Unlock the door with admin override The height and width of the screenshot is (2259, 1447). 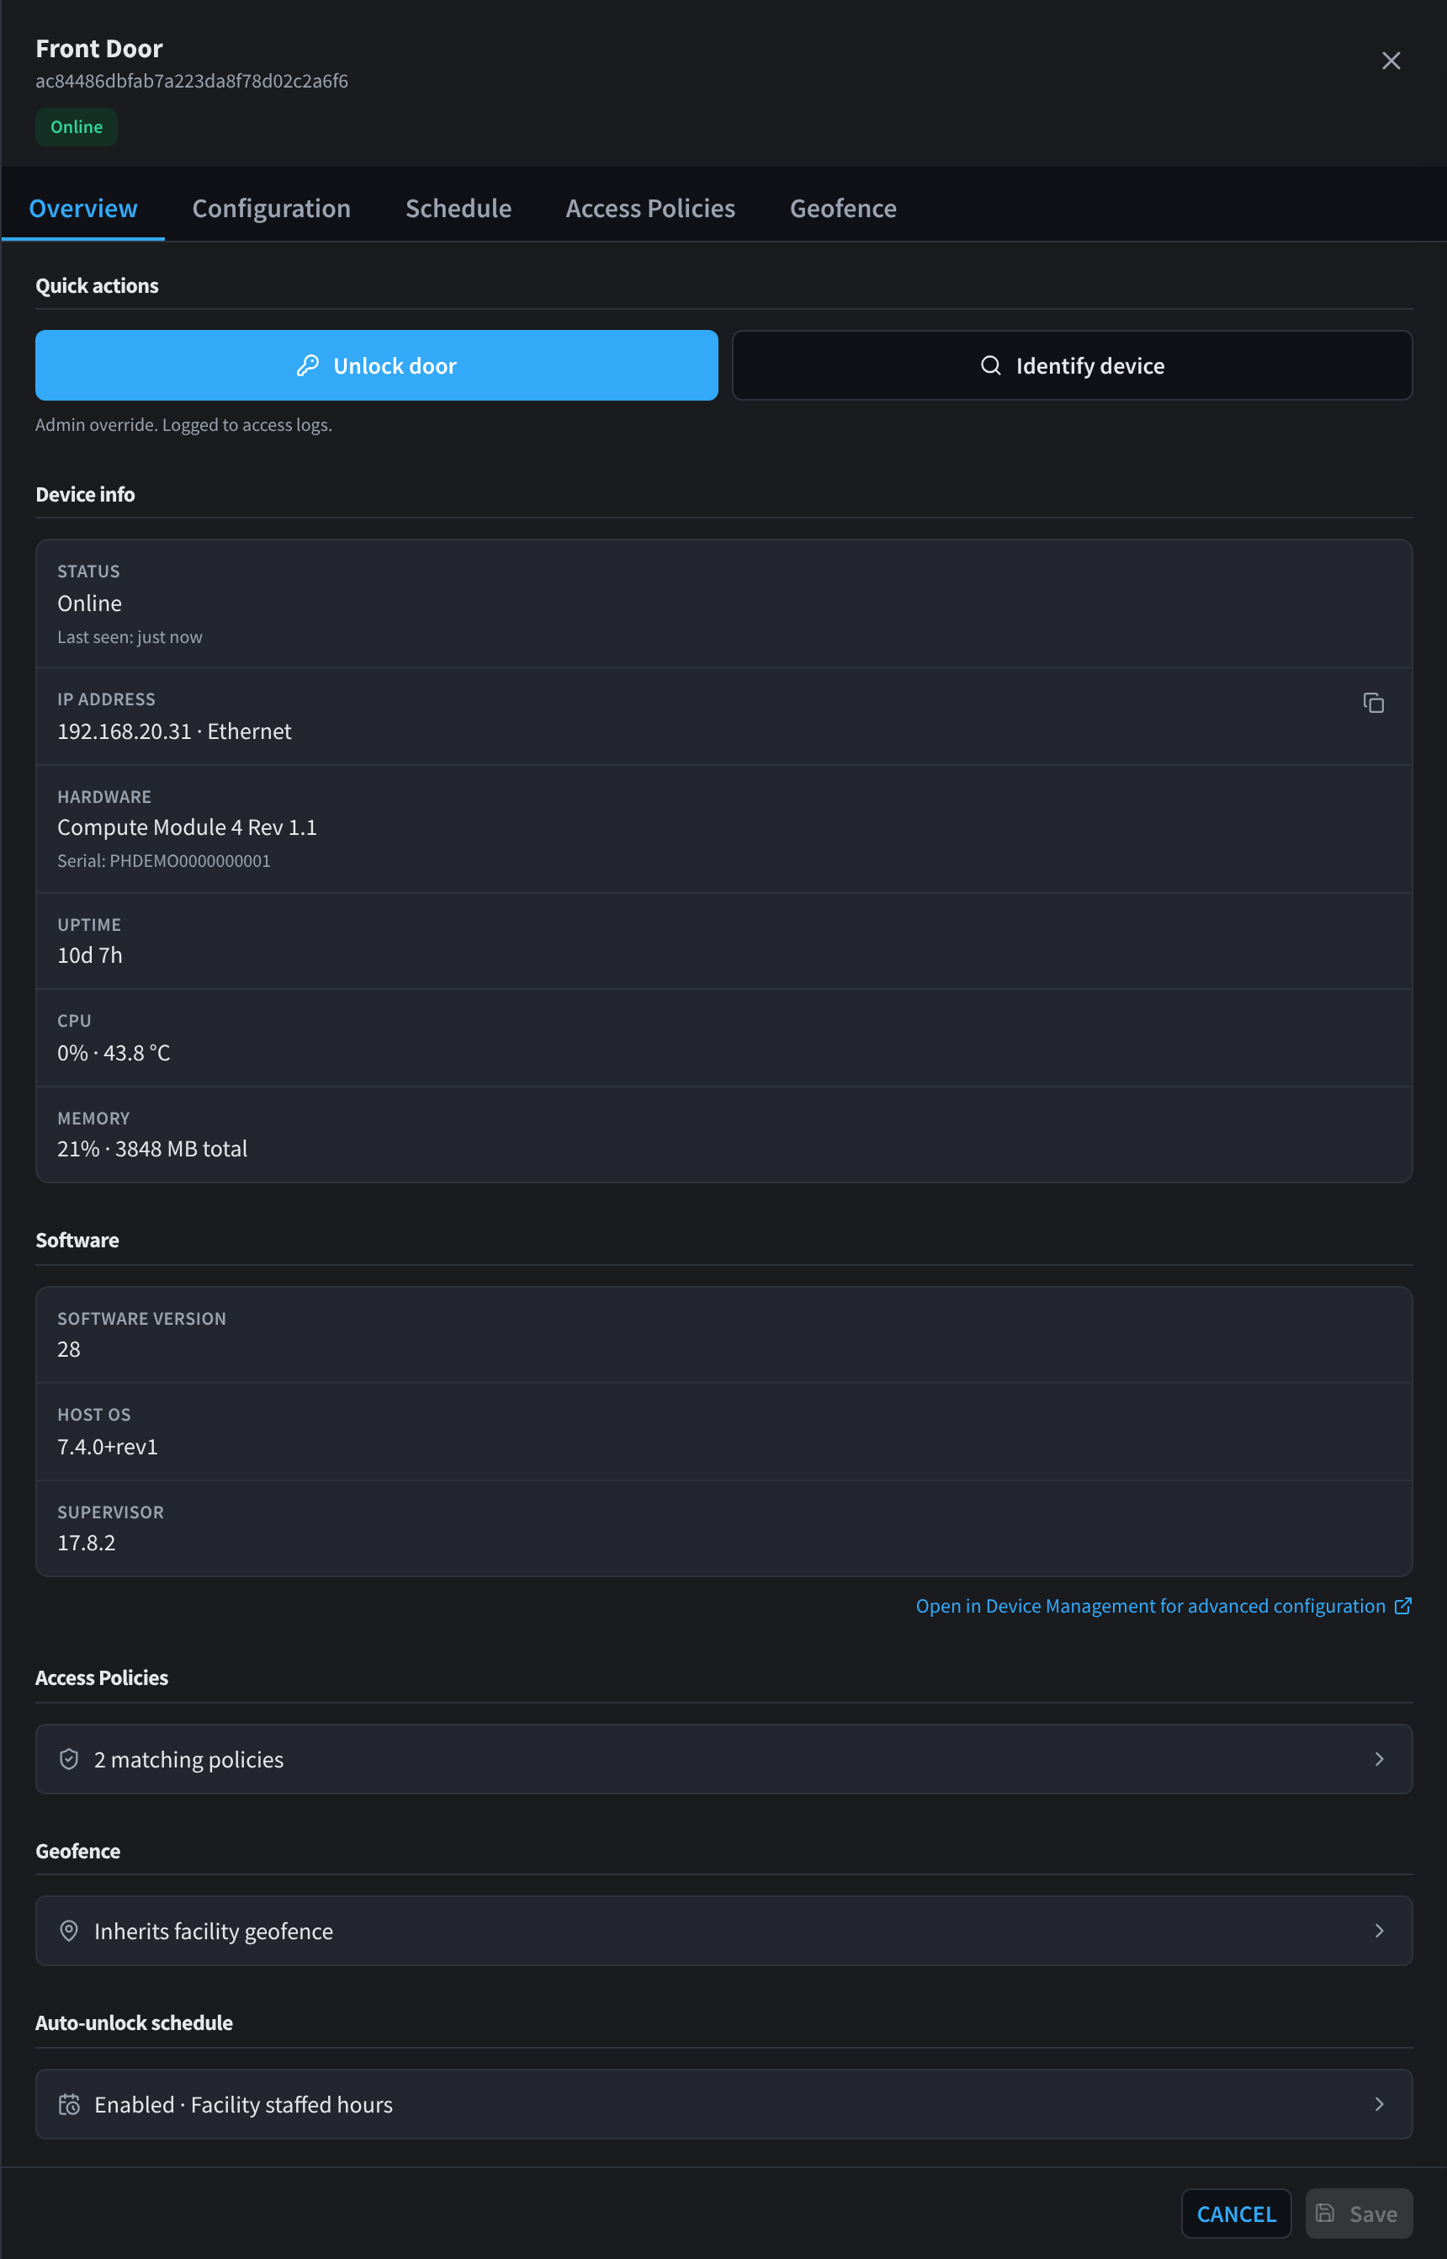[377, 365]
